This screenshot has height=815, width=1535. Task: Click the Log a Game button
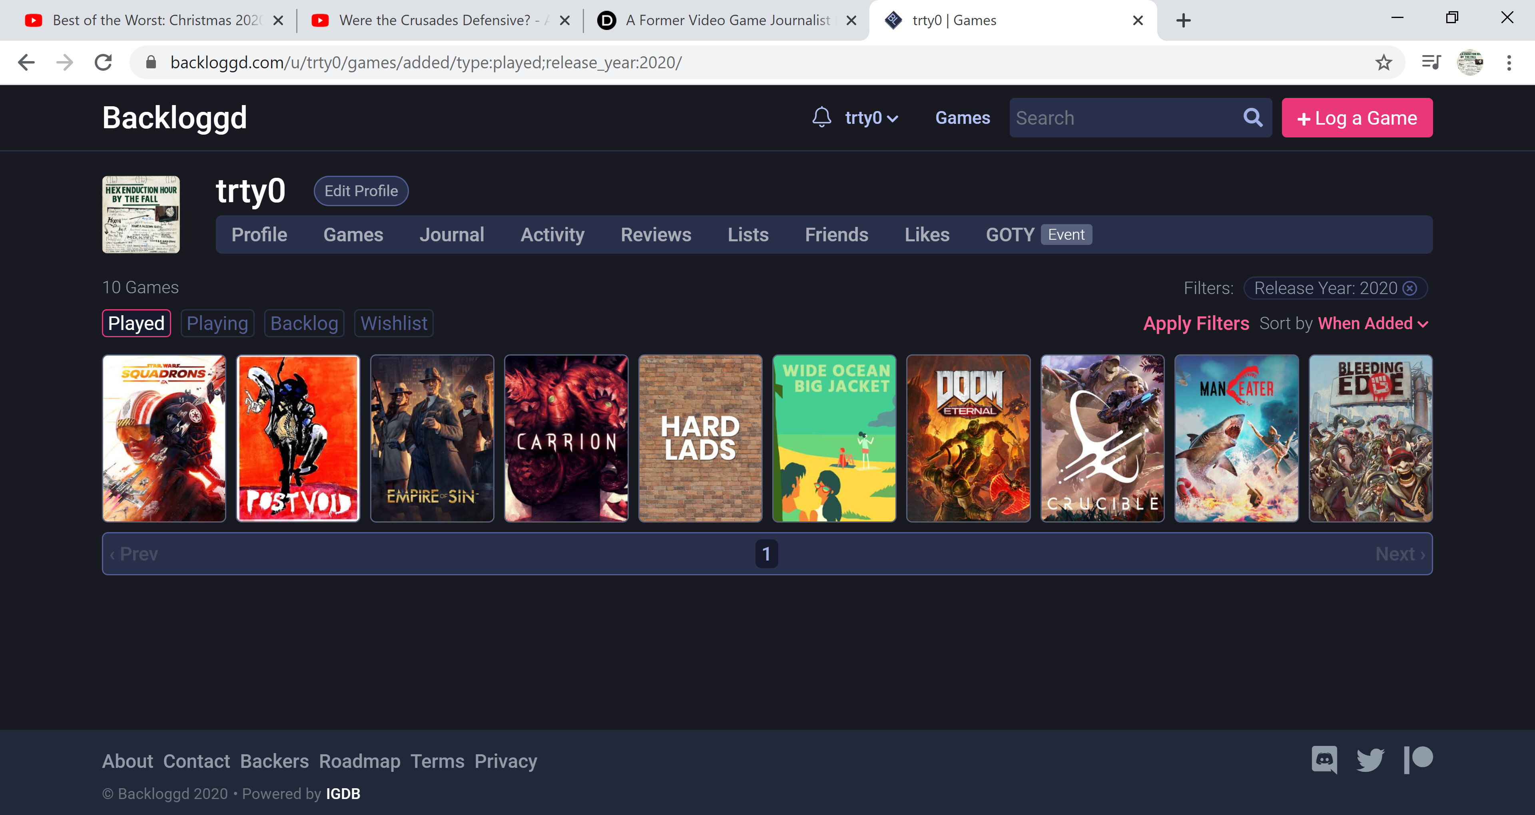(1357, 118)
